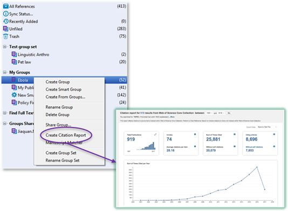Select the All References row label
Screen dimensions: 288x211
(22, 6)
